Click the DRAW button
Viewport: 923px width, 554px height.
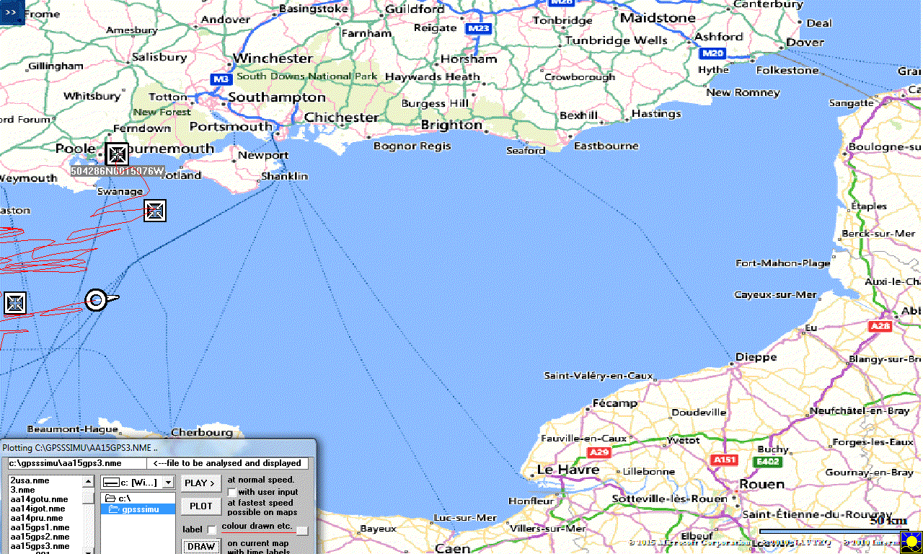(x=200, y=546)
